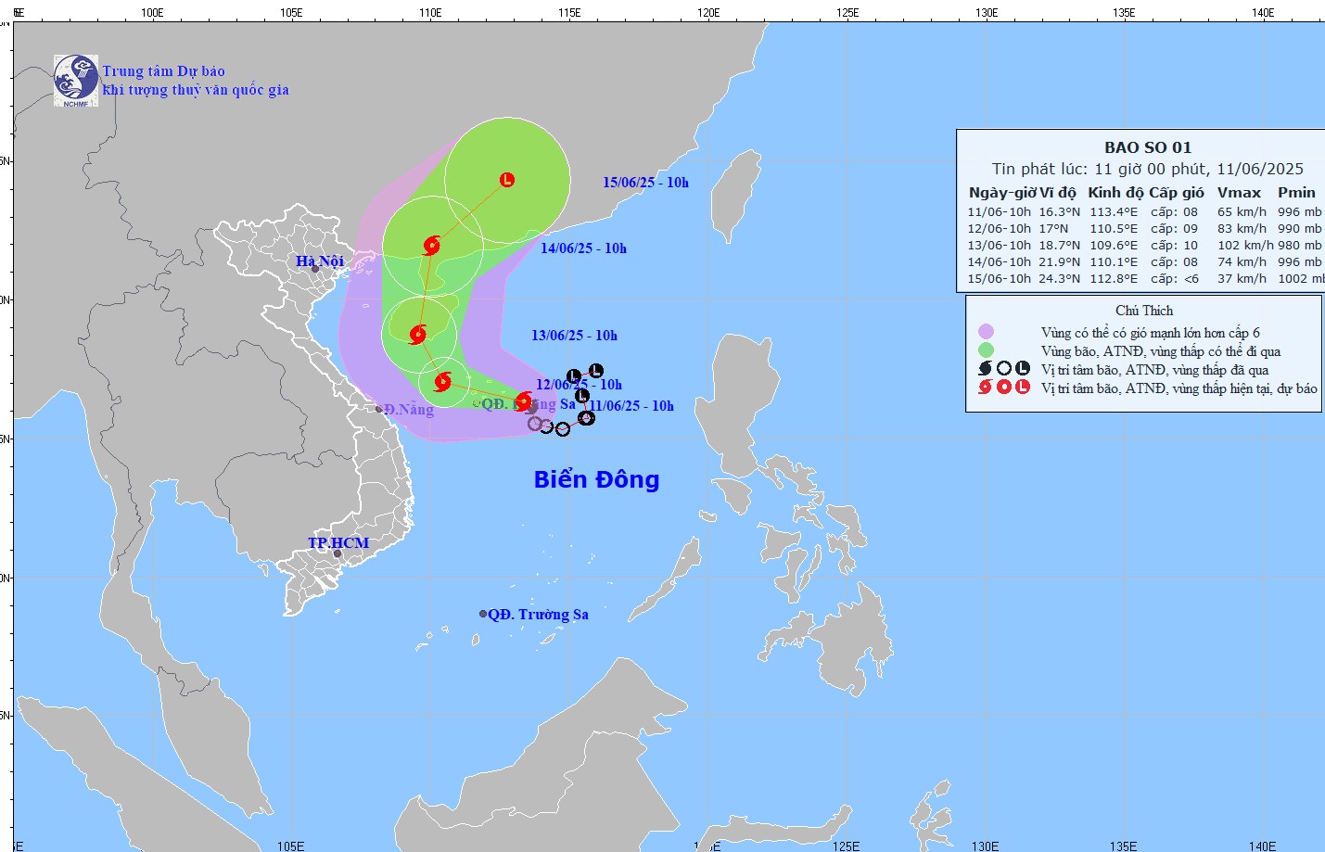Screen dimensions: 1325x852
Task: Click the Pmin column header
Action: click(1296, 193)
